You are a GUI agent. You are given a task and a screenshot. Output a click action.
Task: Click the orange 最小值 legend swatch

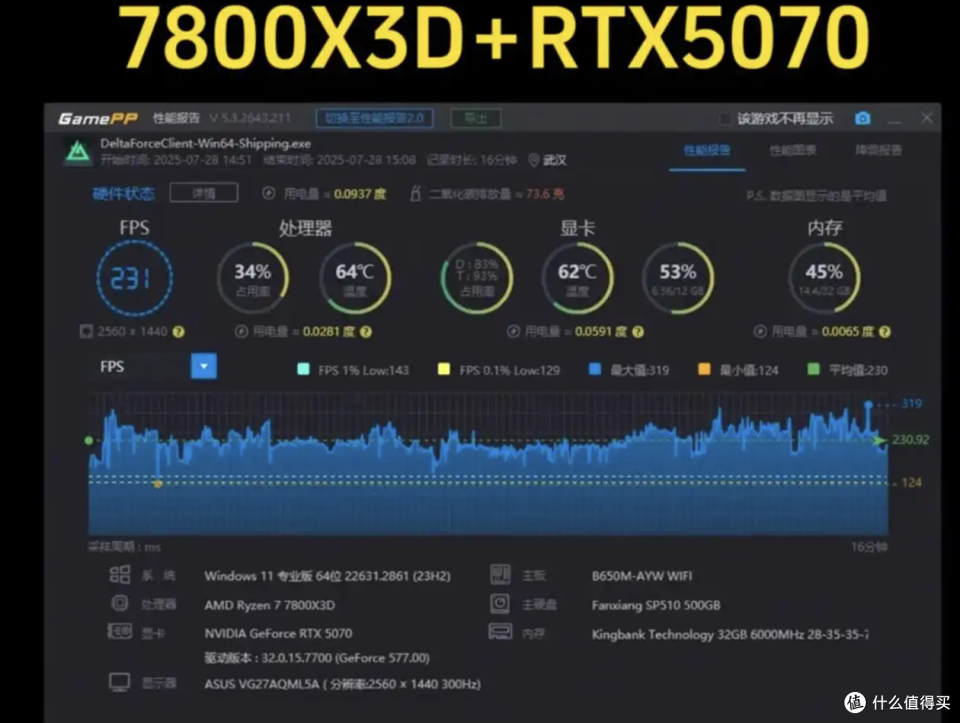[x=704, y=369]
